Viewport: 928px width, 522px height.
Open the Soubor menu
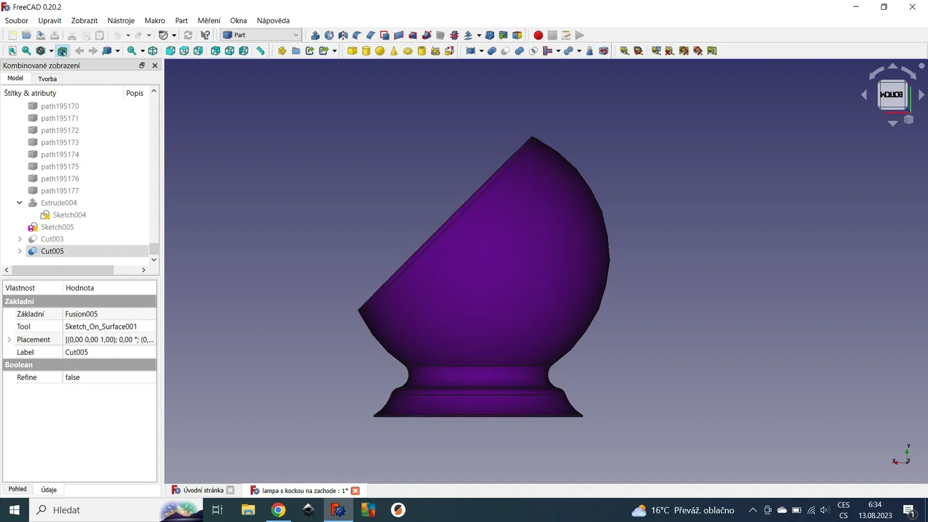16,20
